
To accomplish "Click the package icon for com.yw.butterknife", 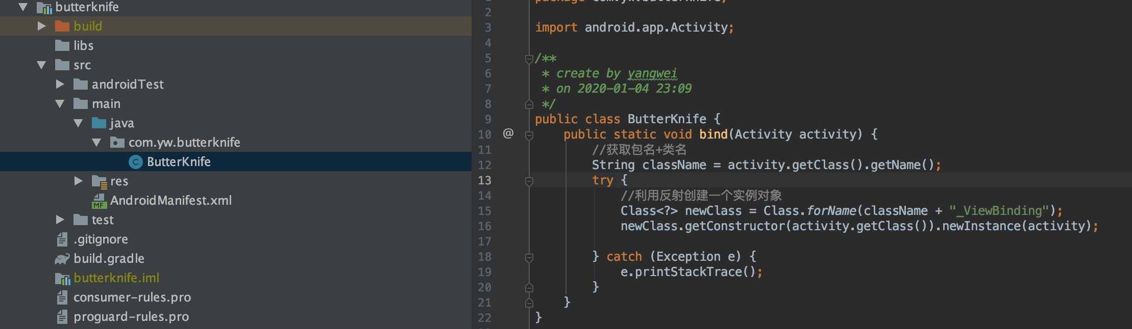I will tap(117, 142).
